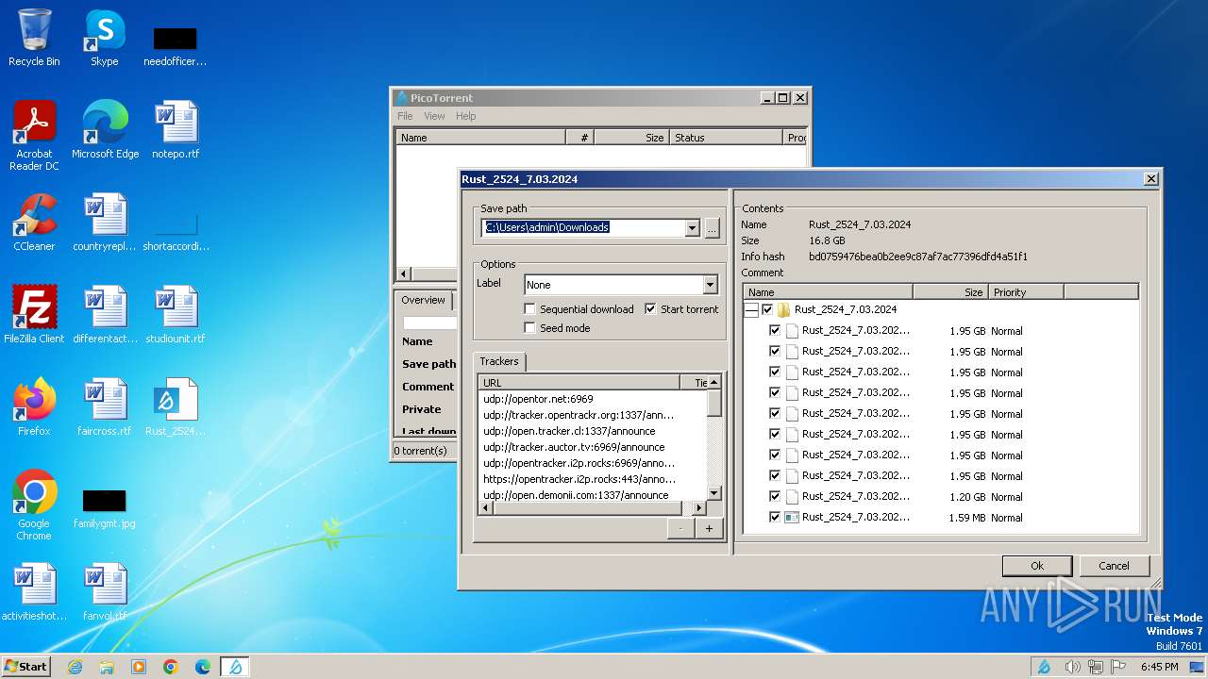Enable Sequential download option
1208x679 pixels.
click(x=530, y=308)
